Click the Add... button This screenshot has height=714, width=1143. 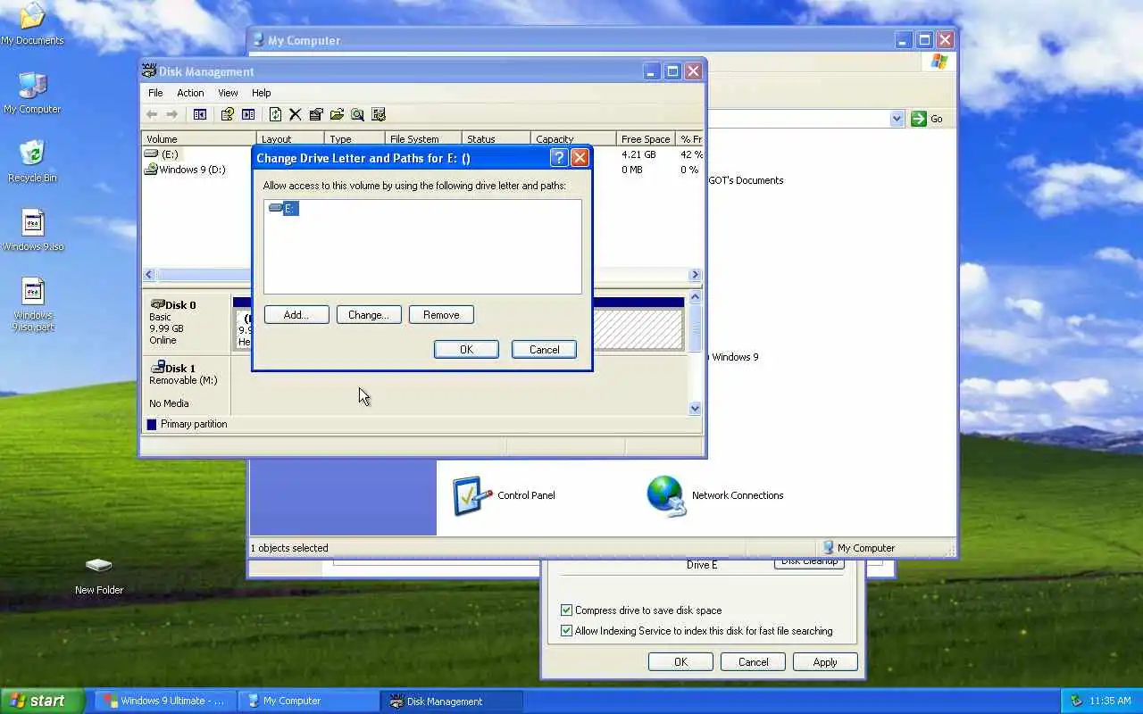tap(296, 315)
